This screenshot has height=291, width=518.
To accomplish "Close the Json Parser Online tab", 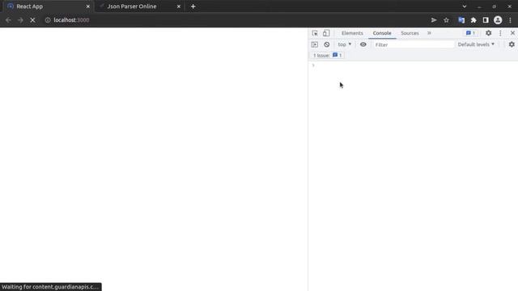I will point(178,6).
